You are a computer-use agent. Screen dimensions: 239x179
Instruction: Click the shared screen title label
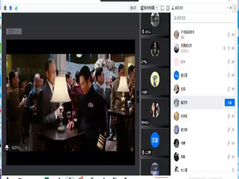click(x=14, y=31)
